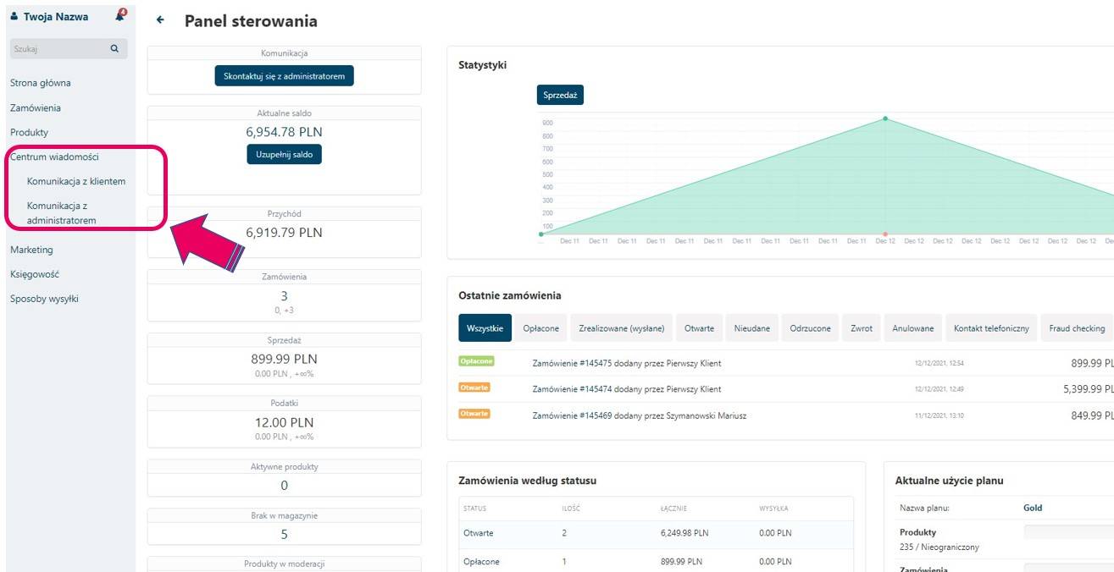
Task: Click the notification bell icon
Action: 119,16
